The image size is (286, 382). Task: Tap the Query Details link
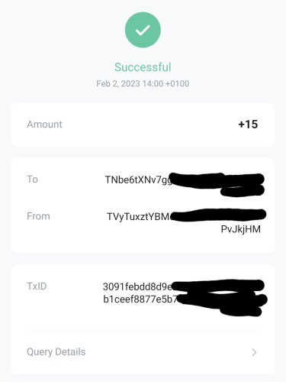tap(56, 352)
